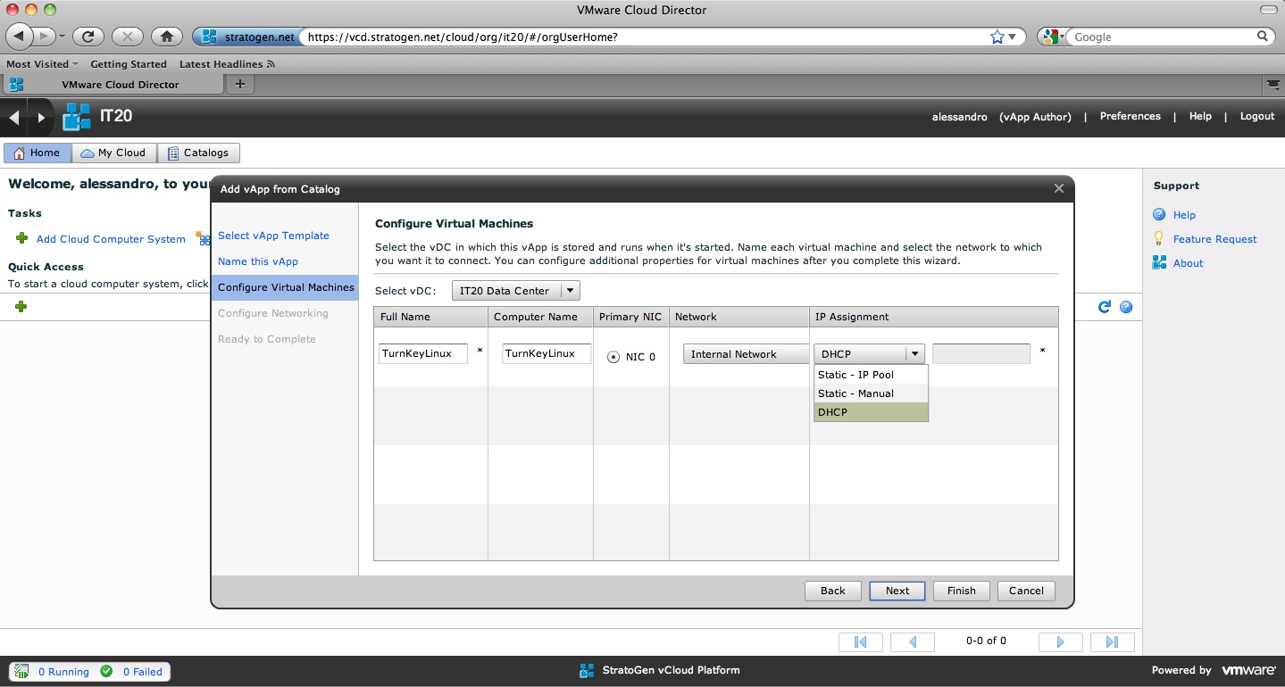The height and width of the screenshot is (687, 1285).
Task: Choose Static - IP Pool from the list
Action: pyautogui.click(x=855, y=375)
